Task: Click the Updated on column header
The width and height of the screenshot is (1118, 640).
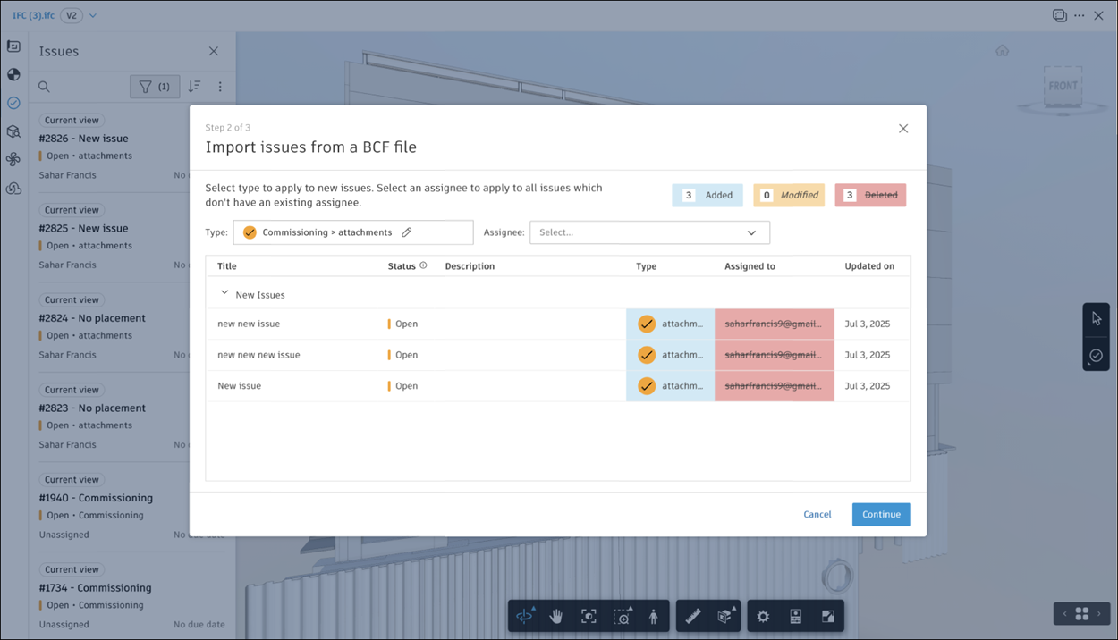Action: pyautogui.click(x=869, y=266)
